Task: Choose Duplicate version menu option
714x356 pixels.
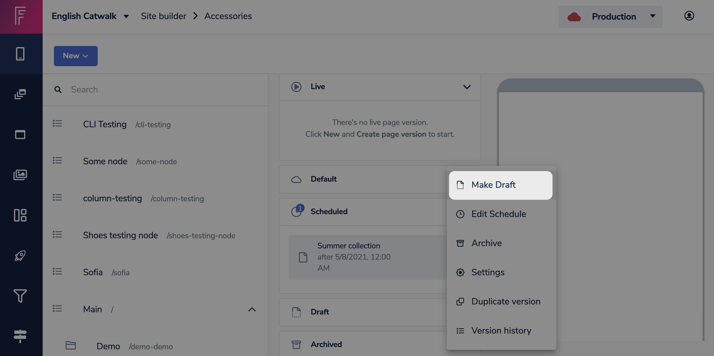Action: (505, 302)
